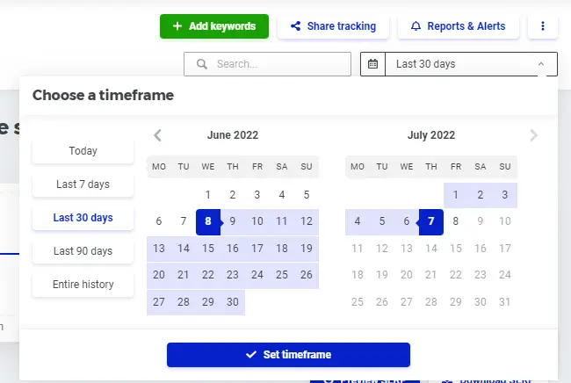Choose the Last 90 days preset
This screenshot has height=383, width=571.
pyautogui.click(x=83, y=251)
